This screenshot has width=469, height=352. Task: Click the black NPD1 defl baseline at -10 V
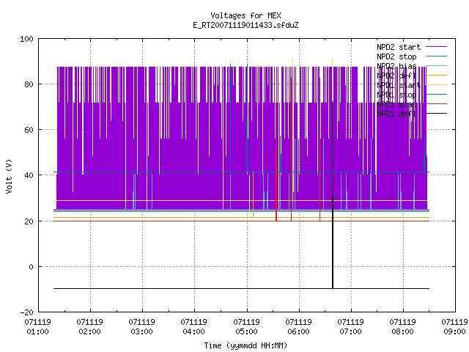[x=241, y=288]
